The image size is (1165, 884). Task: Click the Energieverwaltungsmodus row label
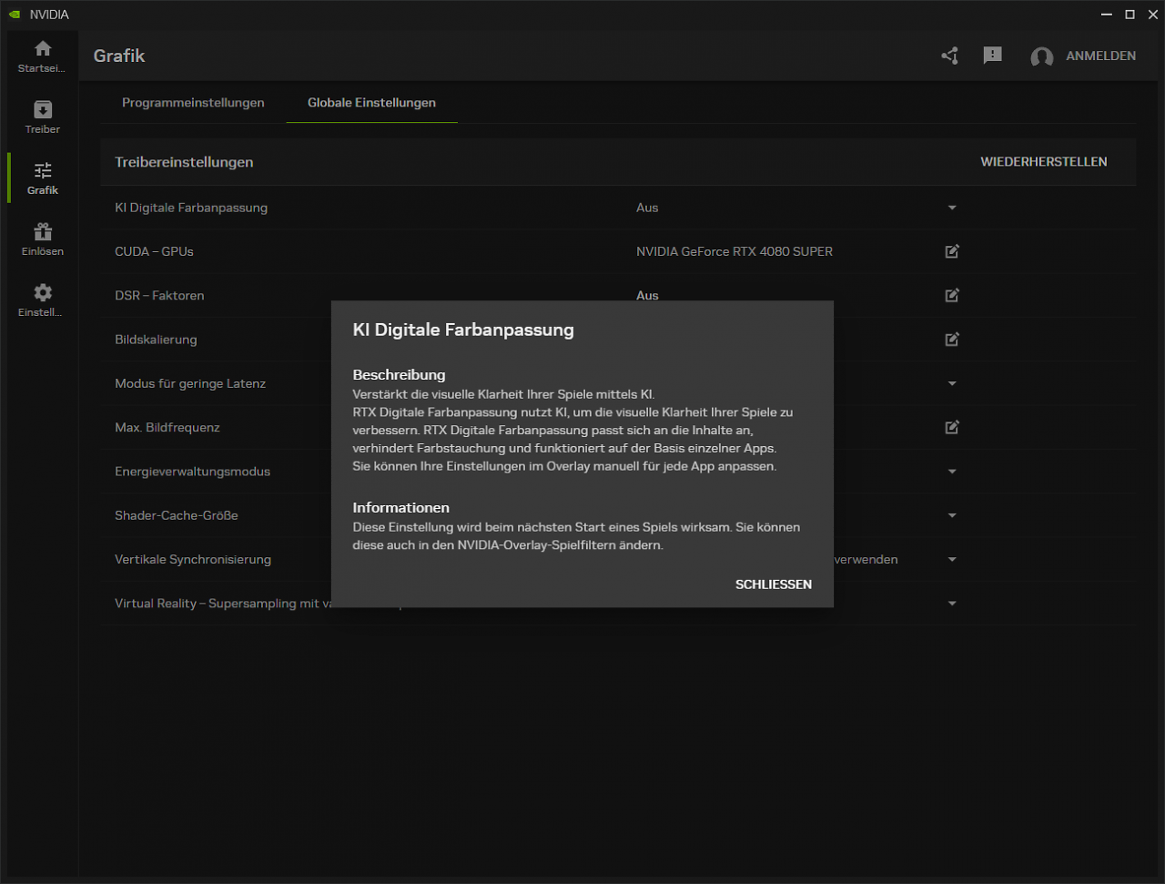[x=192, y=472]
